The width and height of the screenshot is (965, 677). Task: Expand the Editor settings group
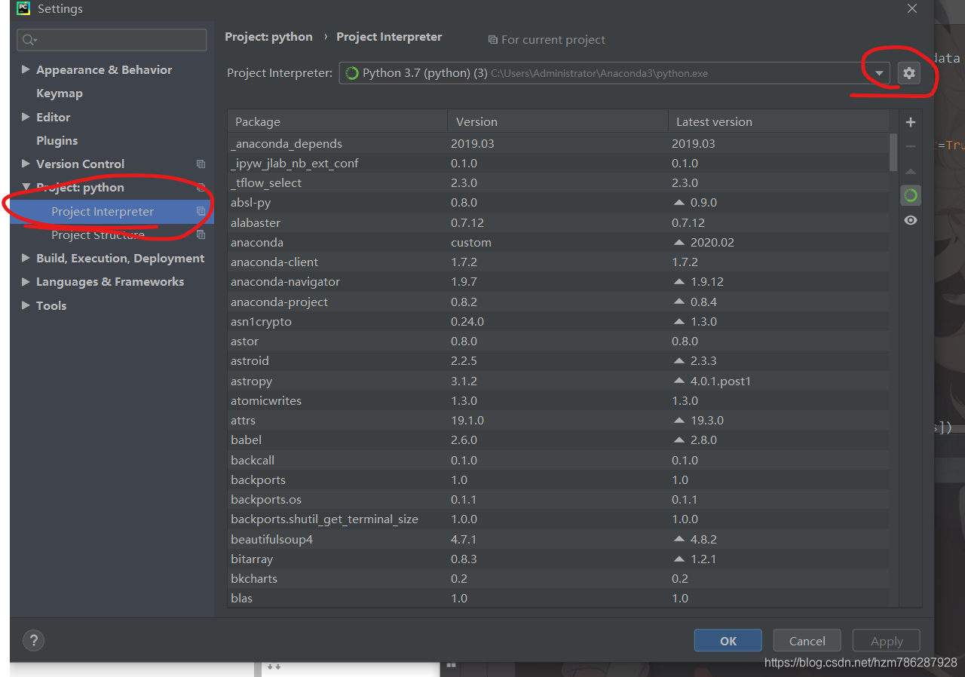click(26, 117)
